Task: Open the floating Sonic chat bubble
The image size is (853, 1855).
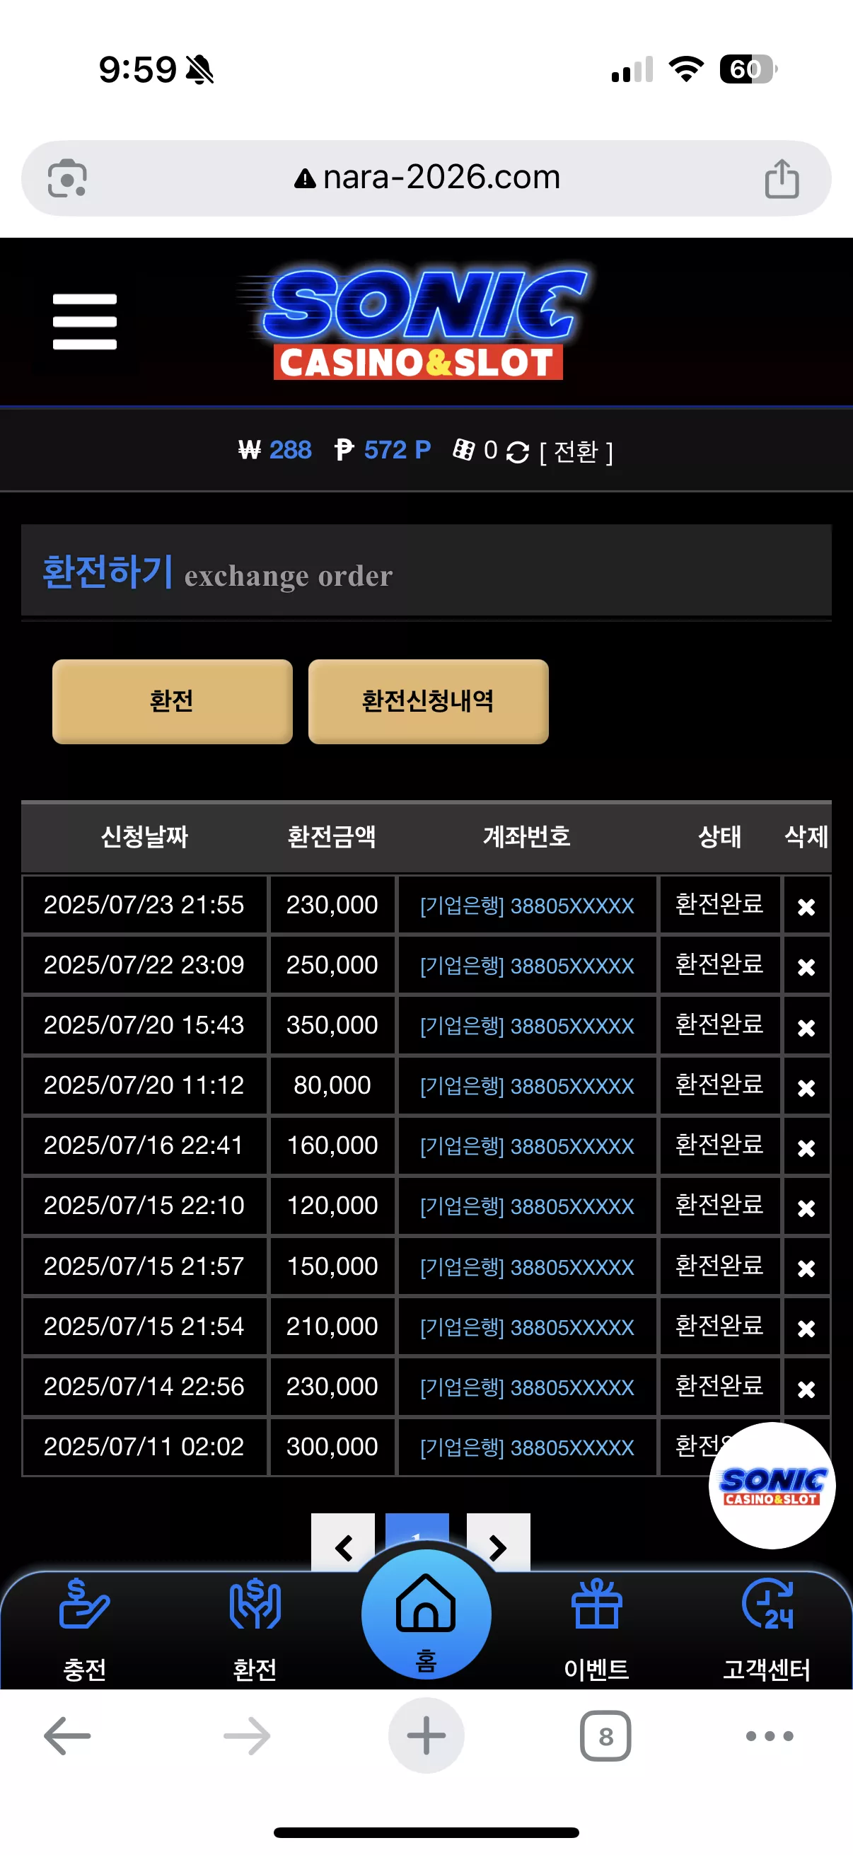Action: click(x=772, y=1485)
